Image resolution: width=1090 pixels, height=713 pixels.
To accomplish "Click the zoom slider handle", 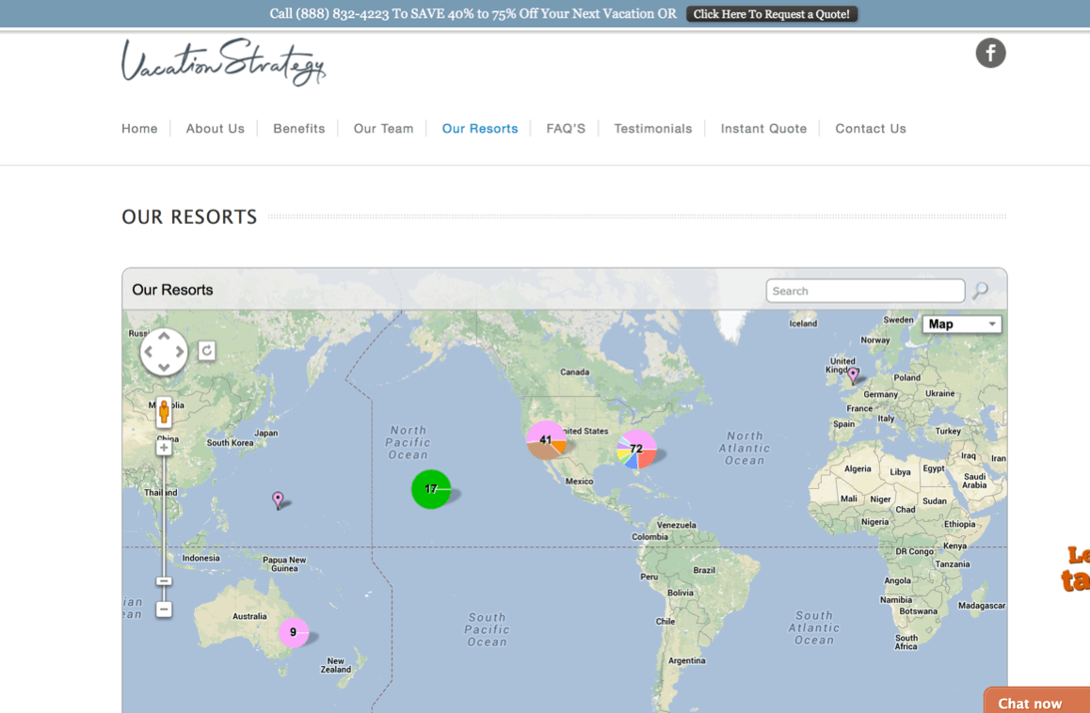I will click(x=164, y=581).
